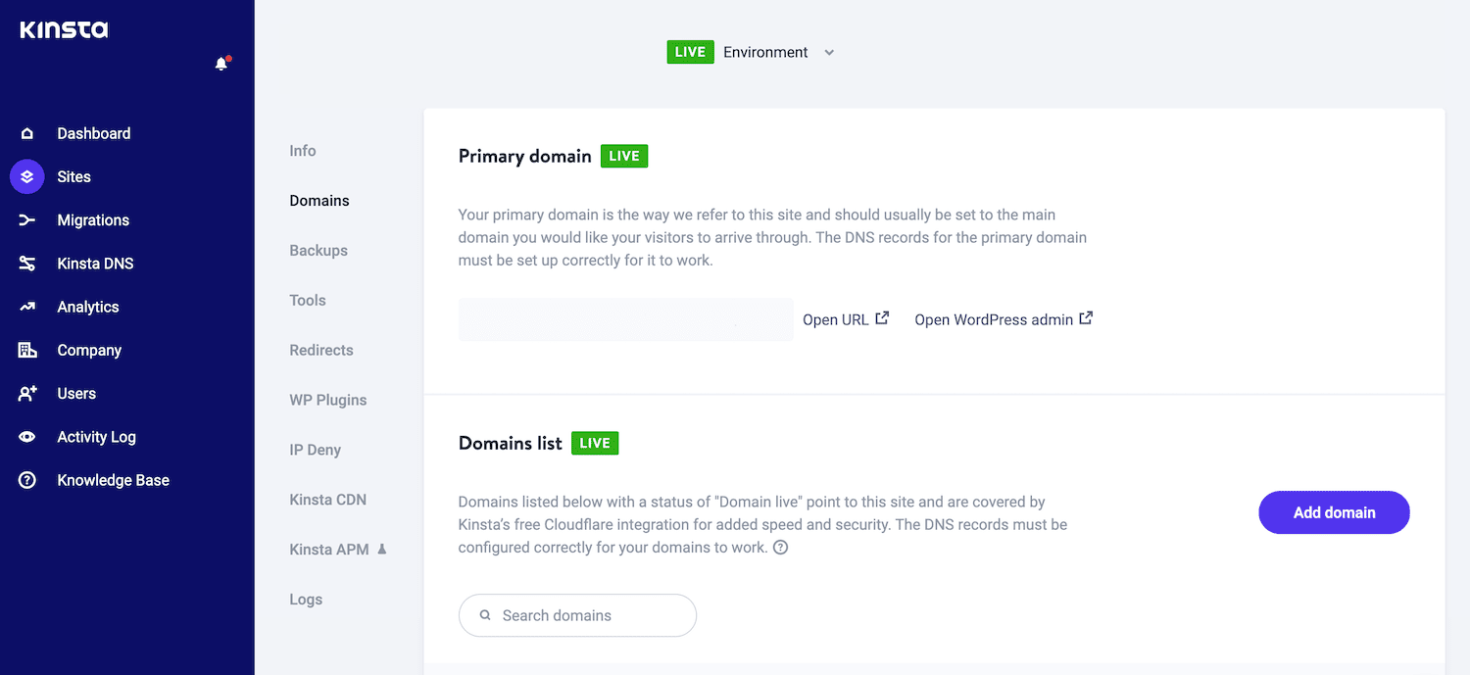The image size is (1470, 675).
Task: Click the Analytics trend icon
Action: click(x=27, y=307)
